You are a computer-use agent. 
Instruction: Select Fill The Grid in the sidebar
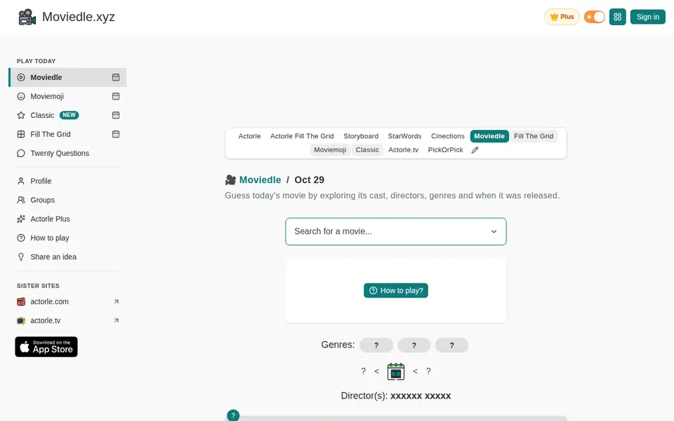click(x=51, y=134)
